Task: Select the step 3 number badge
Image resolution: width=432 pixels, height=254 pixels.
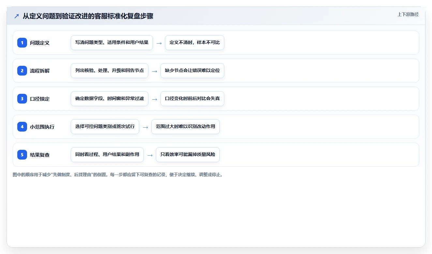Action: point(22,99)
